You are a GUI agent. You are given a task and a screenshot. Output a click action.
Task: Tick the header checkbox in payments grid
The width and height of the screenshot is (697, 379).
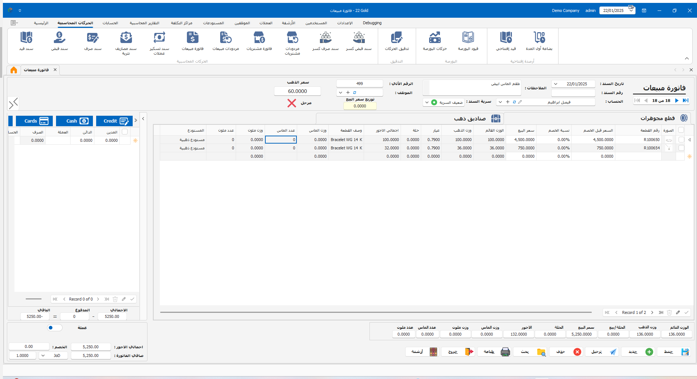125,132
